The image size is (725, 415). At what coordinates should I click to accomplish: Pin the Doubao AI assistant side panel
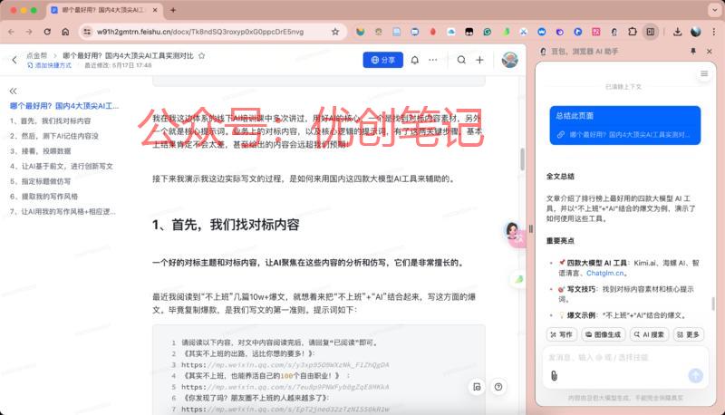pos(693,52)
